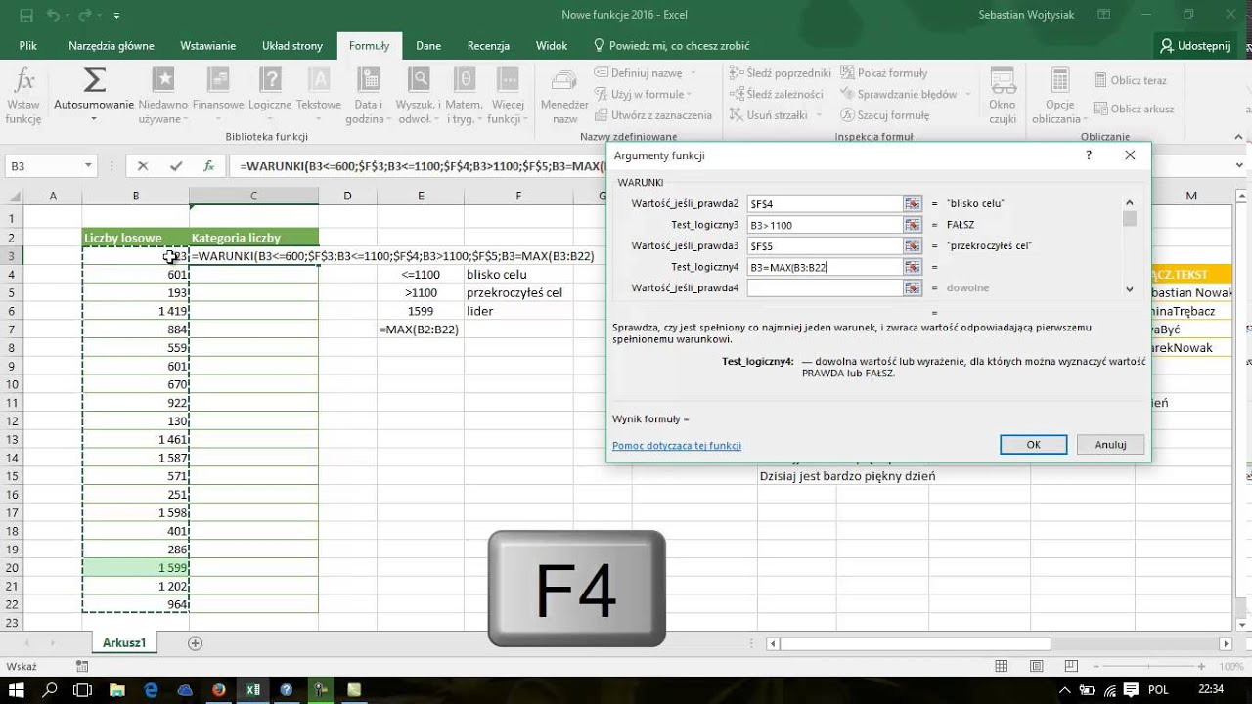Click the fx insert function button
The width and height of the screenshot is (1252, 704).
click(x=208, y=166)
